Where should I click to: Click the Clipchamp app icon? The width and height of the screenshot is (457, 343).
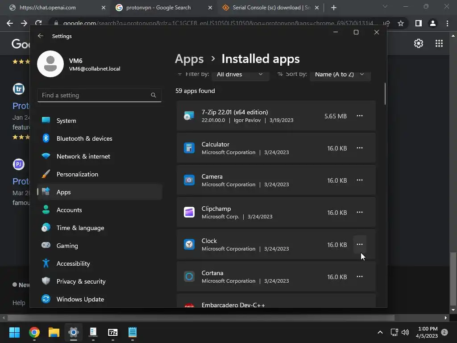point(189,212)
